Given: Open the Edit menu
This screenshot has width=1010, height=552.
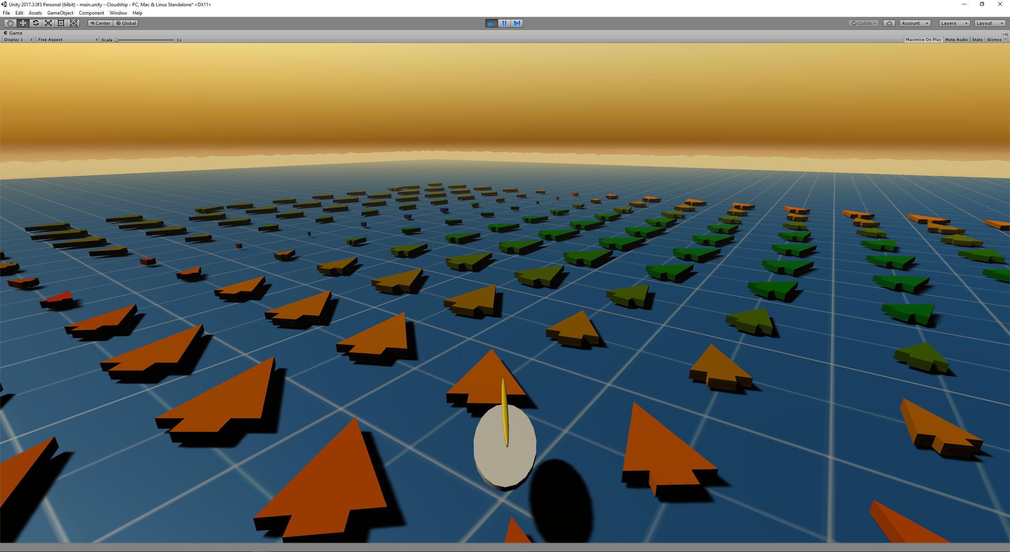Looking at the screenshot, I should (19, 13).
